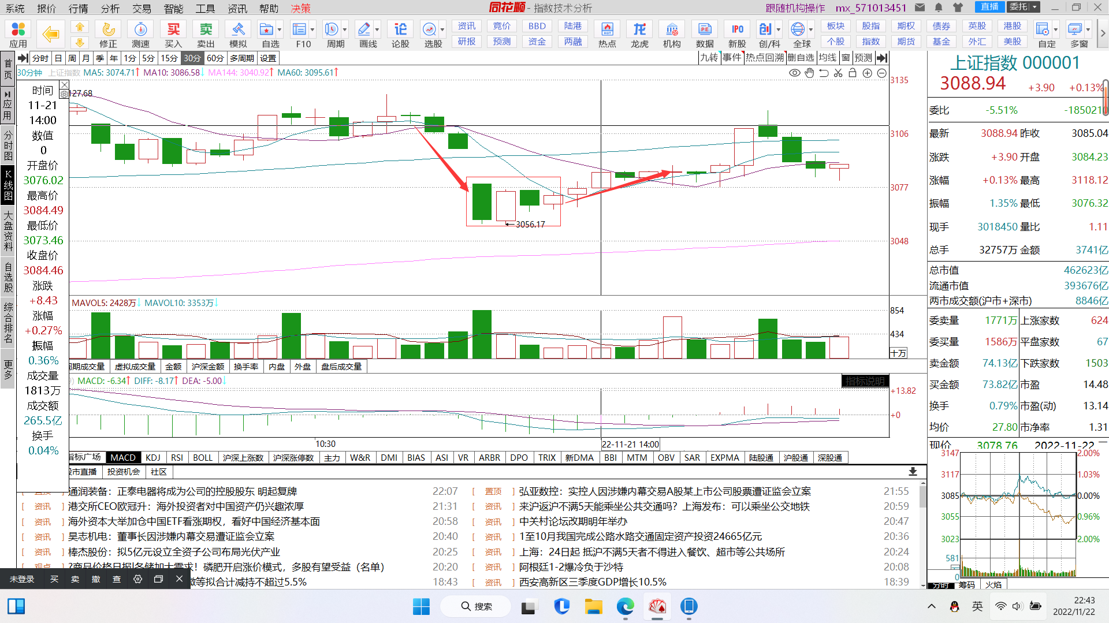Image resolution: width=1109 pixels, height=623 pixels.
Task: Open news: 港交所CEO欧冠升 headline
Action: [x=185, y=506]
